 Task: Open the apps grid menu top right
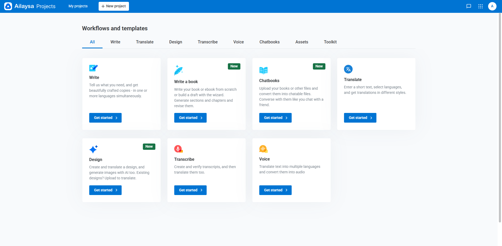[x=480, y=6]
